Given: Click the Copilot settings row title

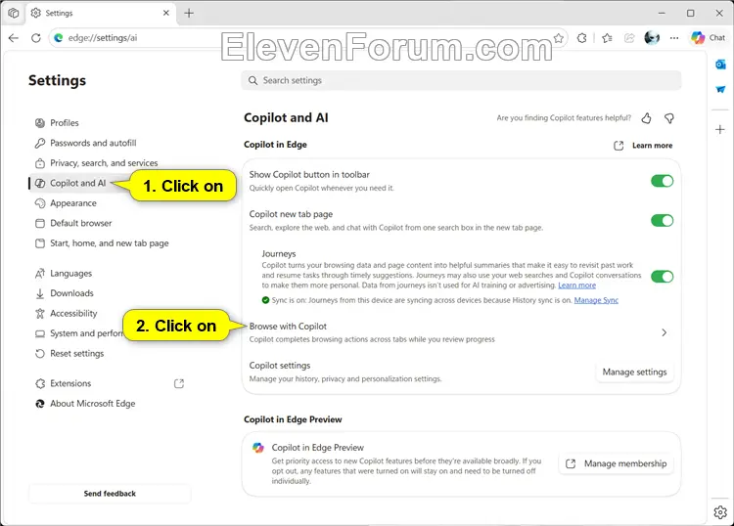Looking at the screenshot, I should 280,366.
